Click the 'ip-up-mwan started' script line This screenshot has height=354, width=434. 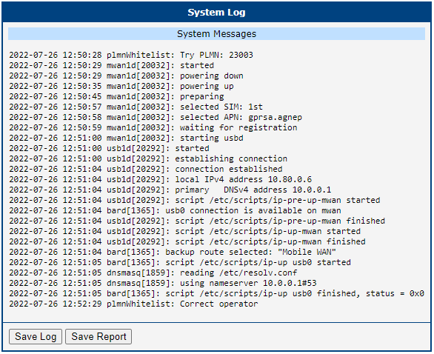click(185, 231)
